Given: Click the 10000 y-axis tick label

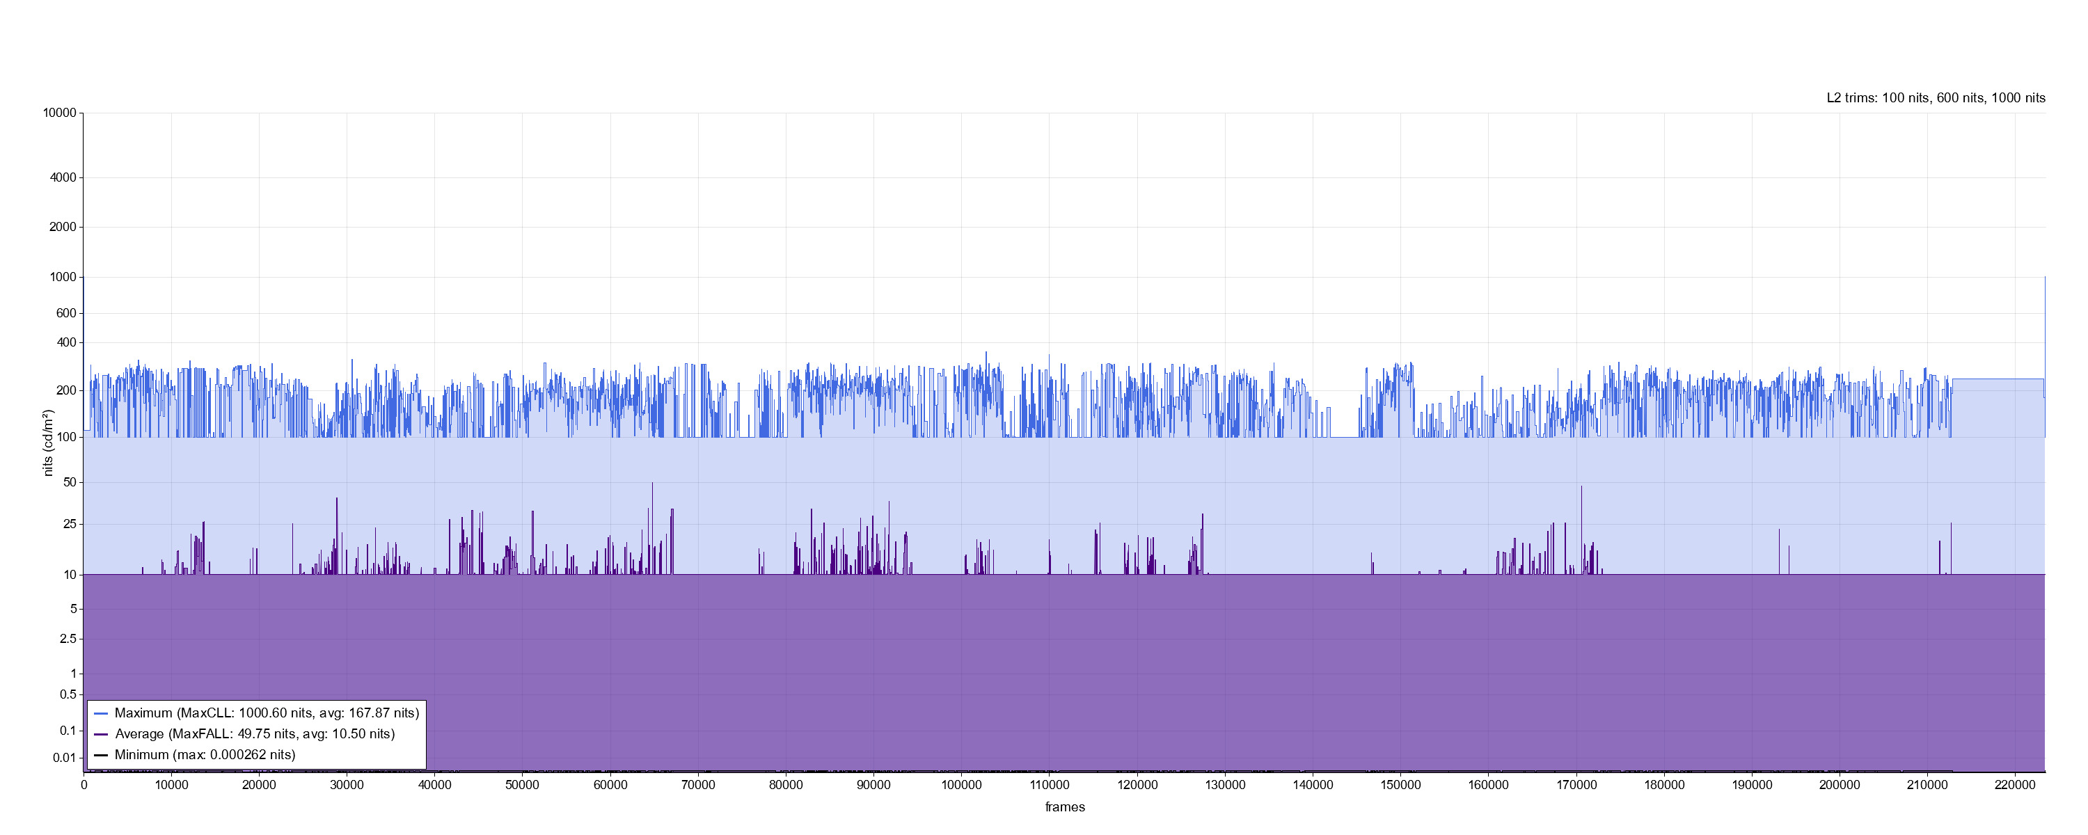Looking at the screenshot, I should [59, 113].
